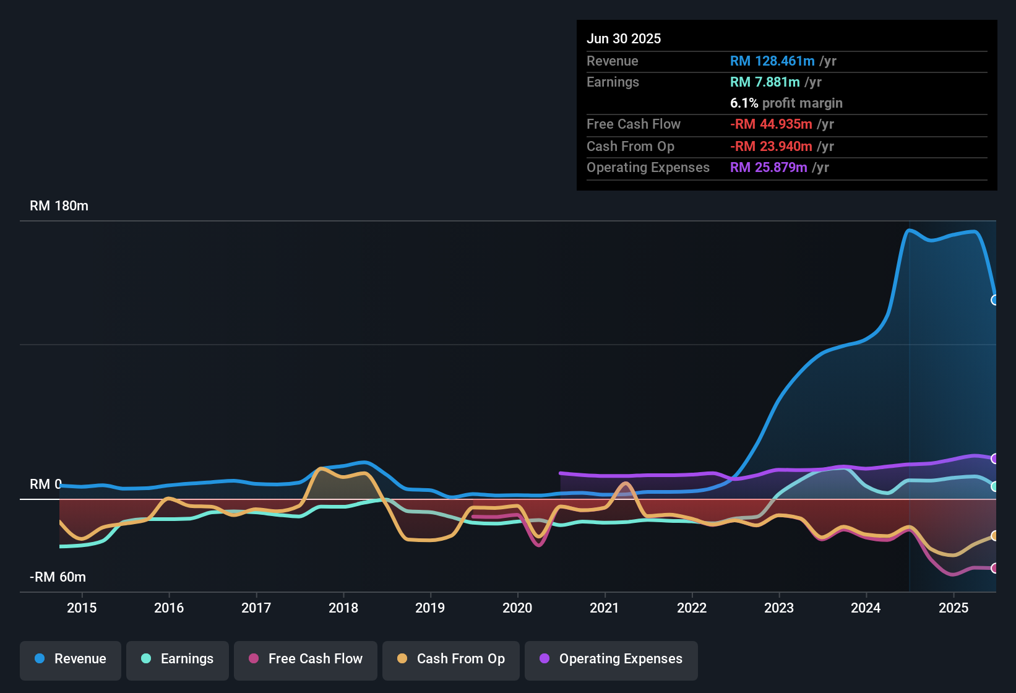
Task: Click the 6.1% profit margin text
Action: (x=786, y=103)
